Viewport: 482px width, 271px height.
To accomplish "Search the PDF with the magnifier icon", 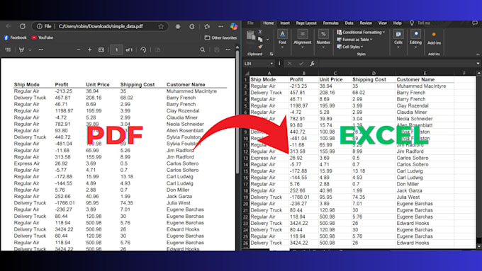I will point(202,50).
